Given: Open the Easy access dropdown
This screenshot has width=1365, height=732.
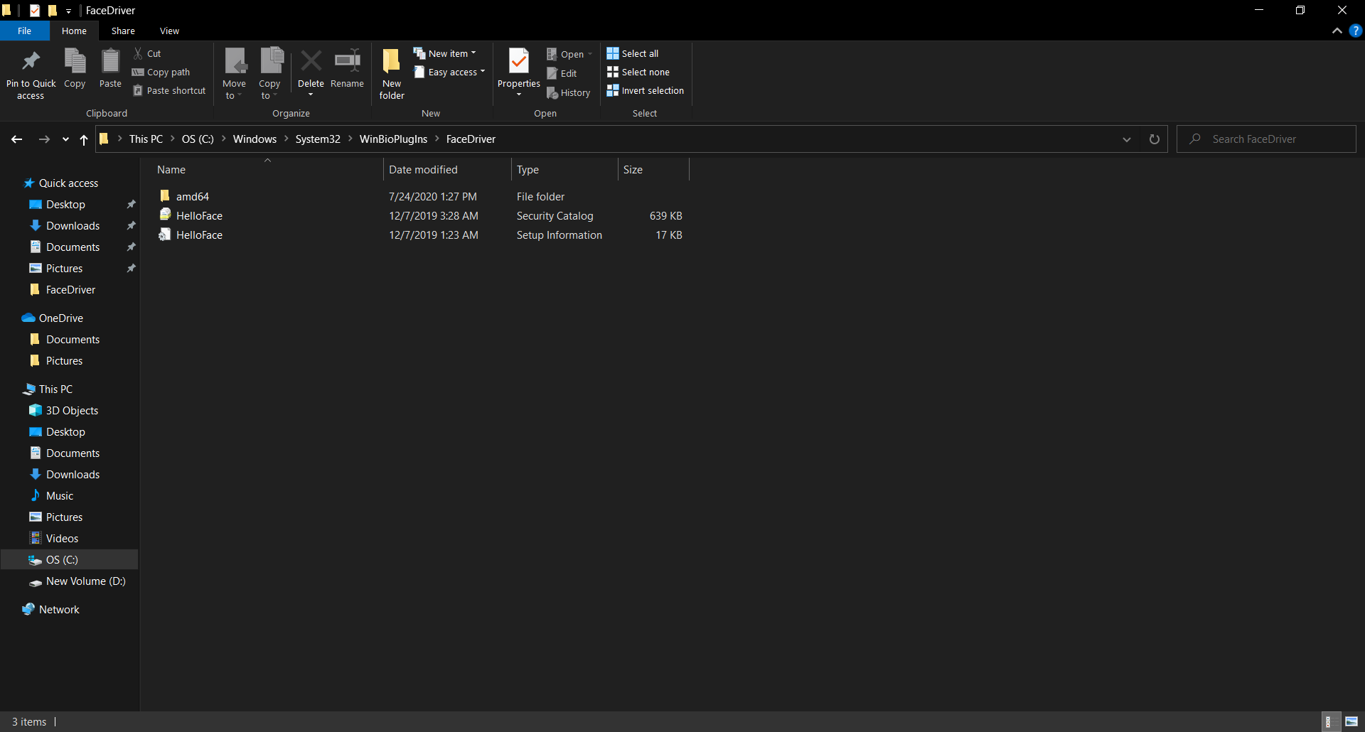Looking at the screenshot, I should 449,72.
